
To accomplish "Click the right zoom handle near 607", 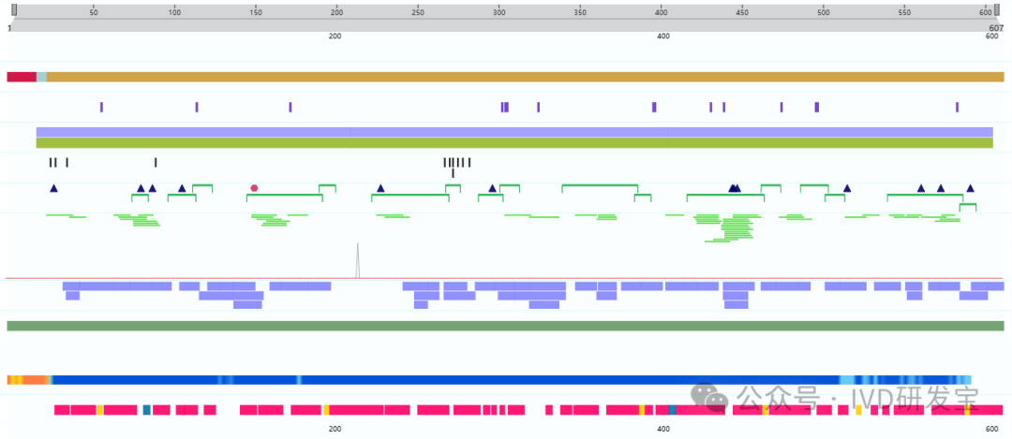I will pyautogui.click(x=997, y=10).
